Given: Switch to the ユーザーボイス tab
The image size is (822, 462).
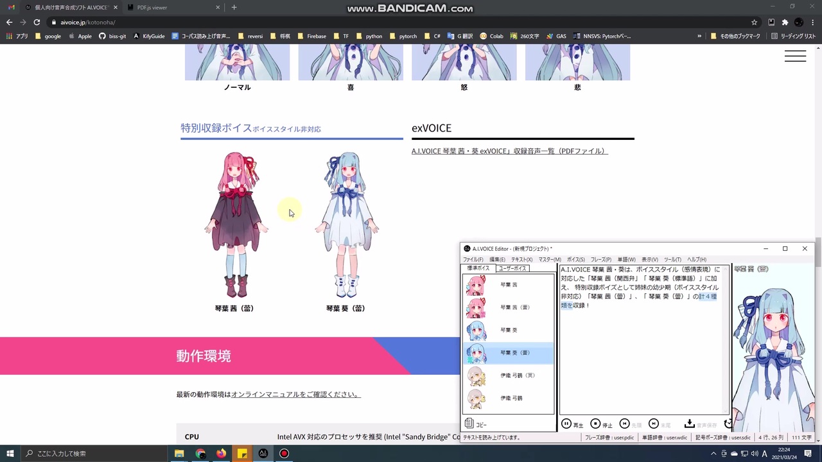Looking at the screenshot, I should point(512,268).
